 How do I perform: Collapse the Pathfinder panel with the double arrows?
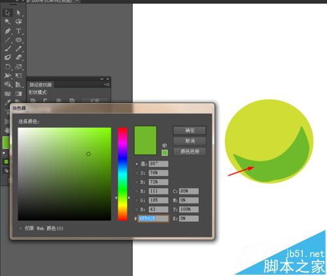[x=102, y=79]
